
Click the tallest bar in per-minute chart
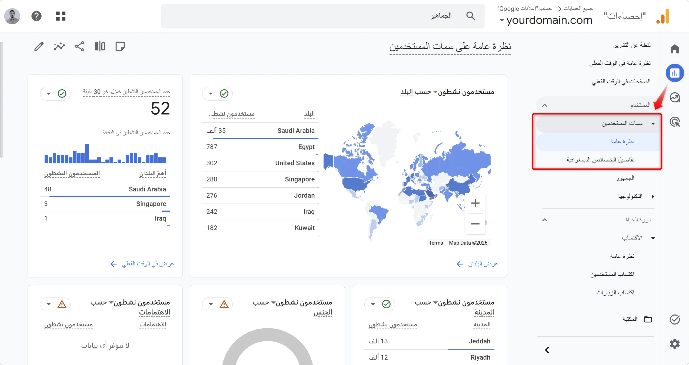pos(87,154)
